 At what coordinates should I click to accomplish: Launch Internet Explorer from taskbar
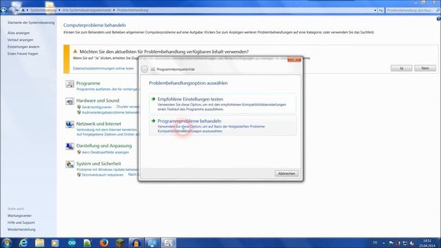coord(23,243)
